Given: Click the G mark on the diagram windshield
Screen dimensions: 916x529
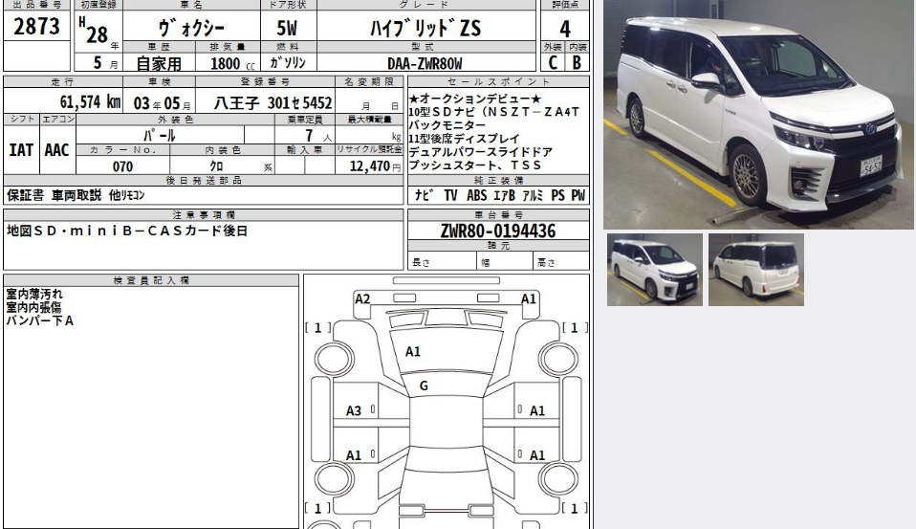Looking at the screenshot, I should pyautogui.click(x=424, y=386).
